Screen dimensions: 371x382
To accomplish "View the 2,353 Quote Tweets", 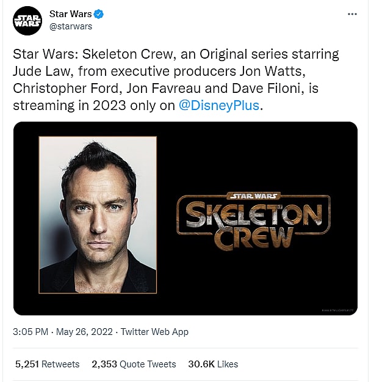I will [134, 364].
